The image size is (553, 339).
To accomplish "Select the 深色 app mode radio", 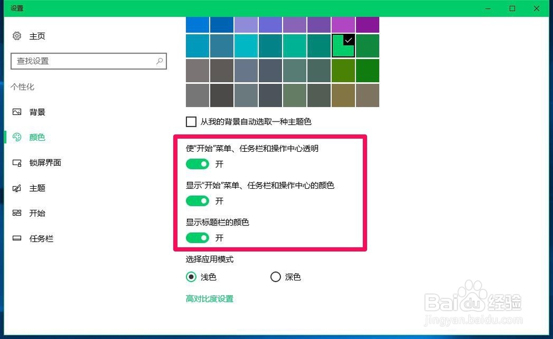I will pos(275,277).
